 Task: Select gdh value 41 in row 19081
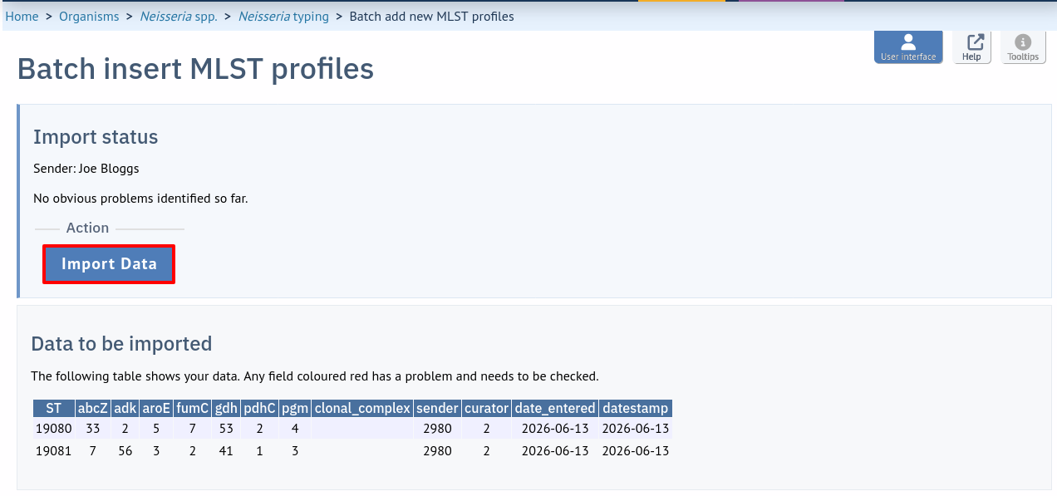[x=226, y=450]
